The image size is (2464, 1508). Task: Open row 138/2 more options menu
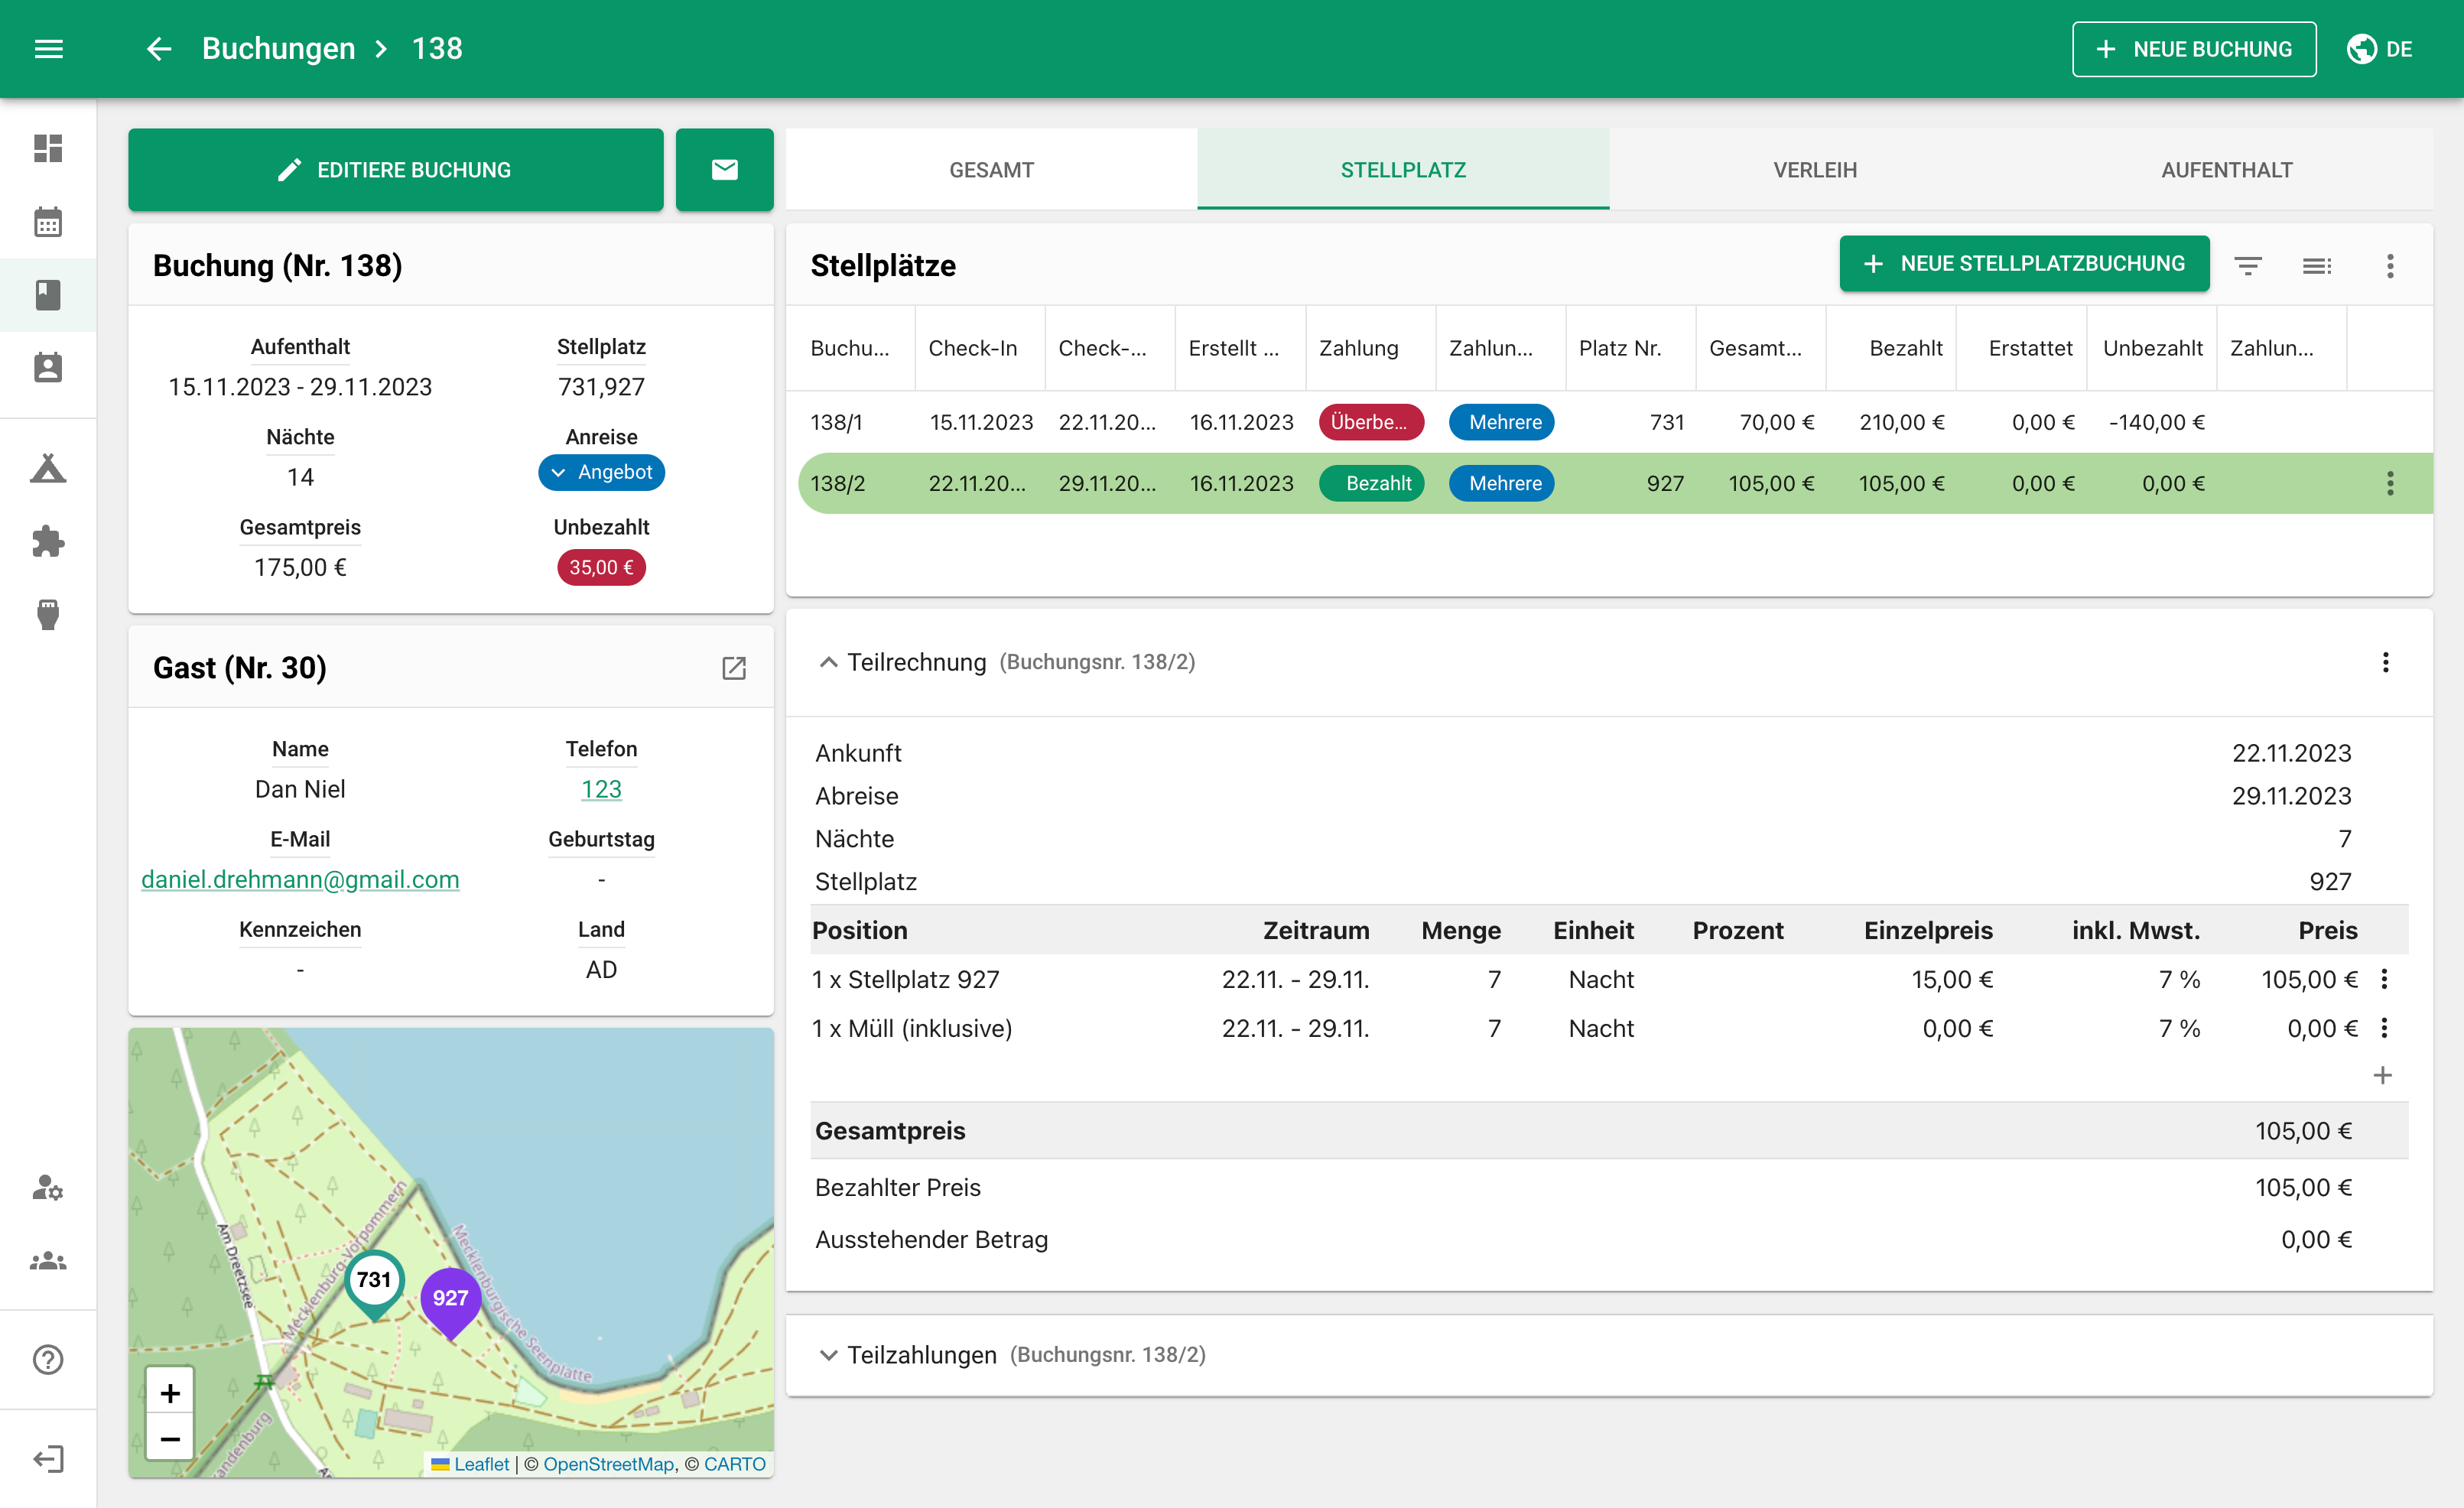point(2390,484)
